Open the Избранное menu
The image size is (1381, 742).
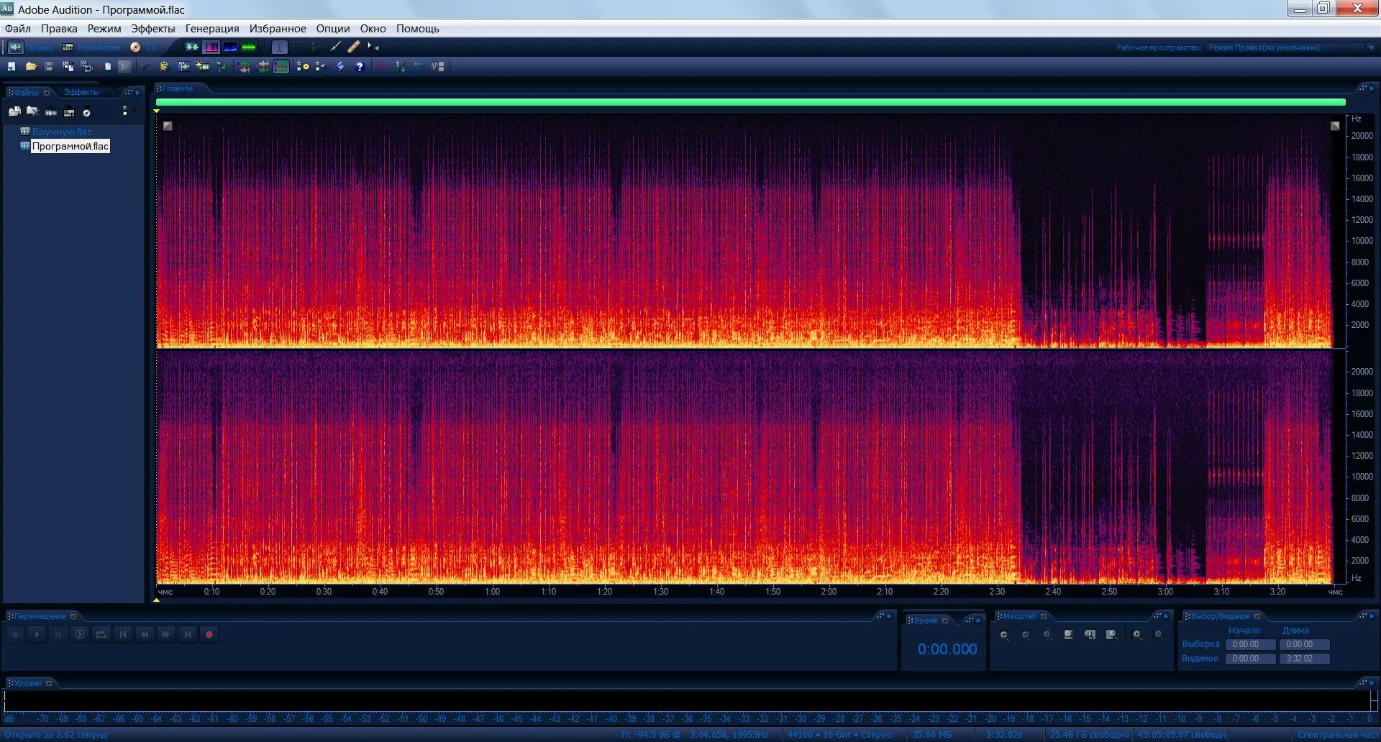click(278, 29)
